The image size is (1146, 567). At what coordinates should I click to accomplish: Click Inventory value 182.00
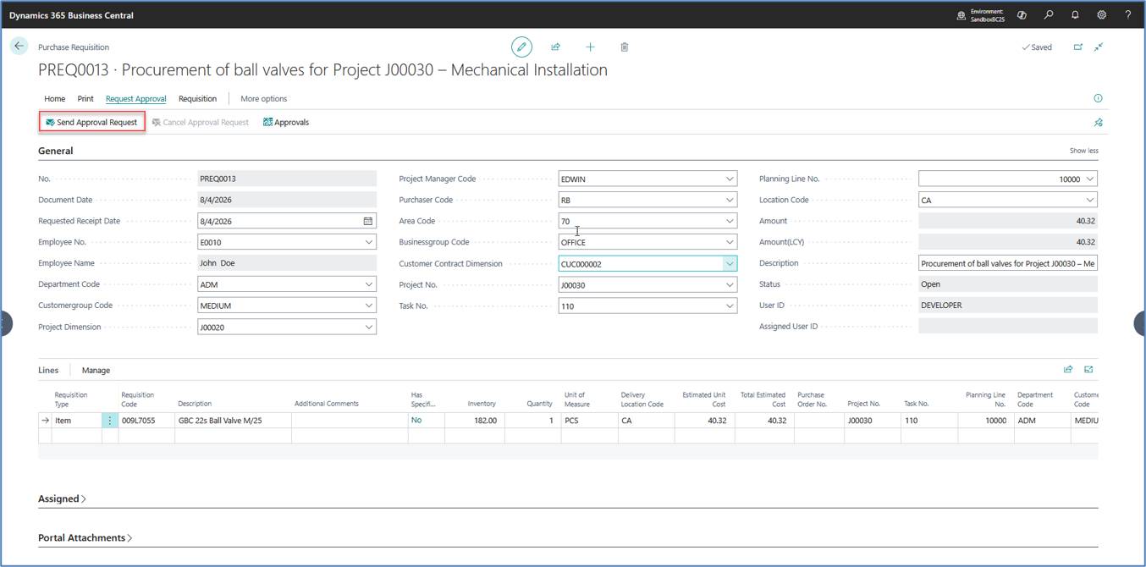[475, 421]
